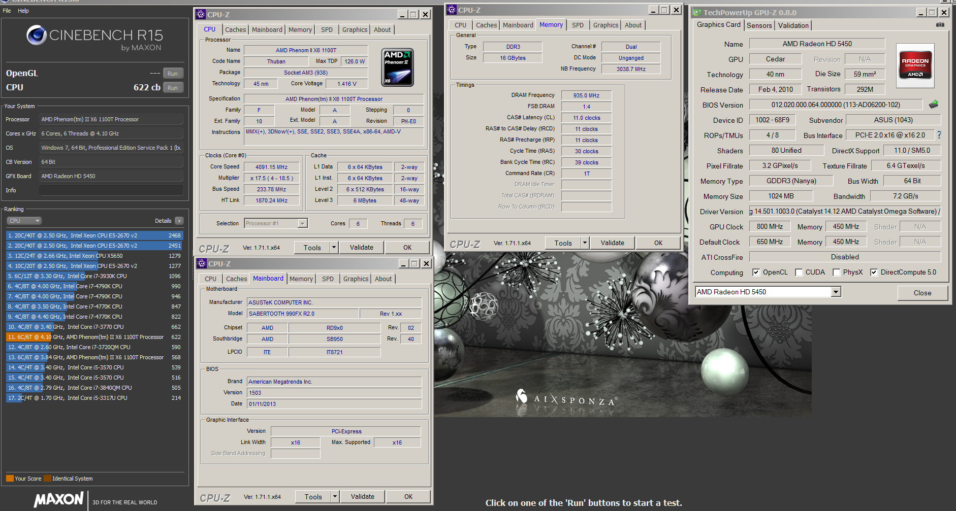Click Validate in CPU-Z CPU window

362,248
